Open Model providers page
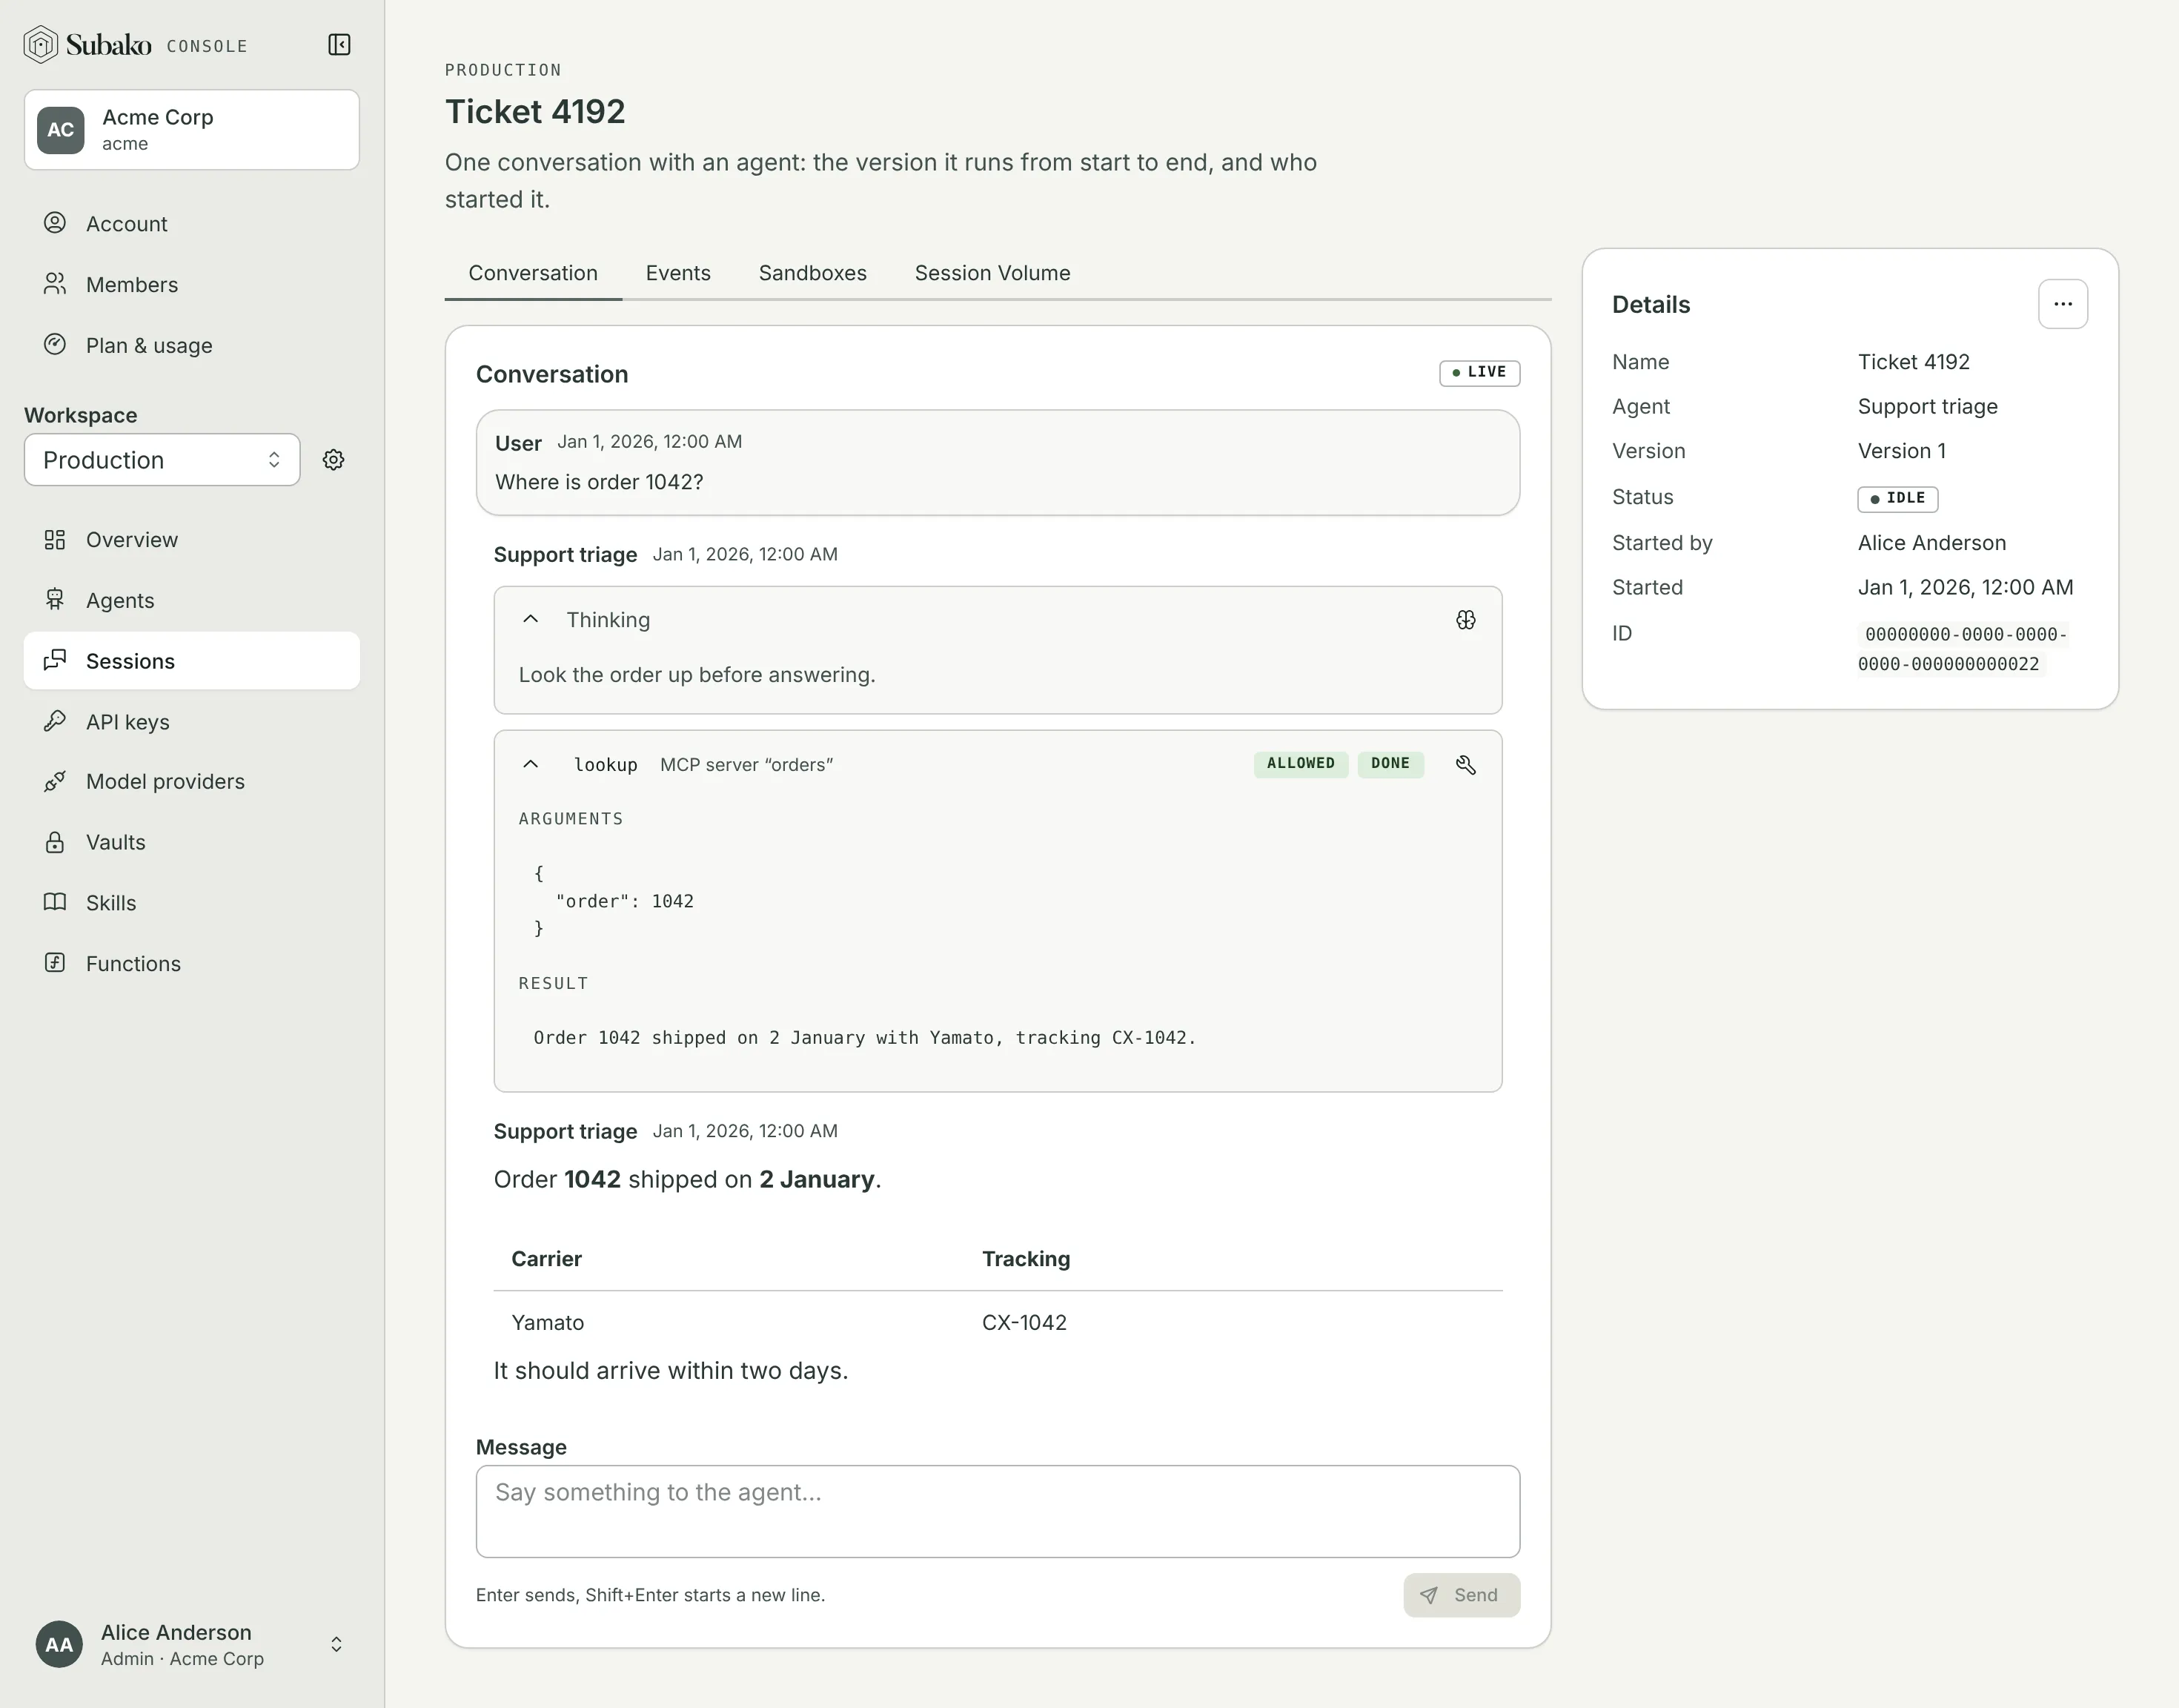 [x=192, y=782]
